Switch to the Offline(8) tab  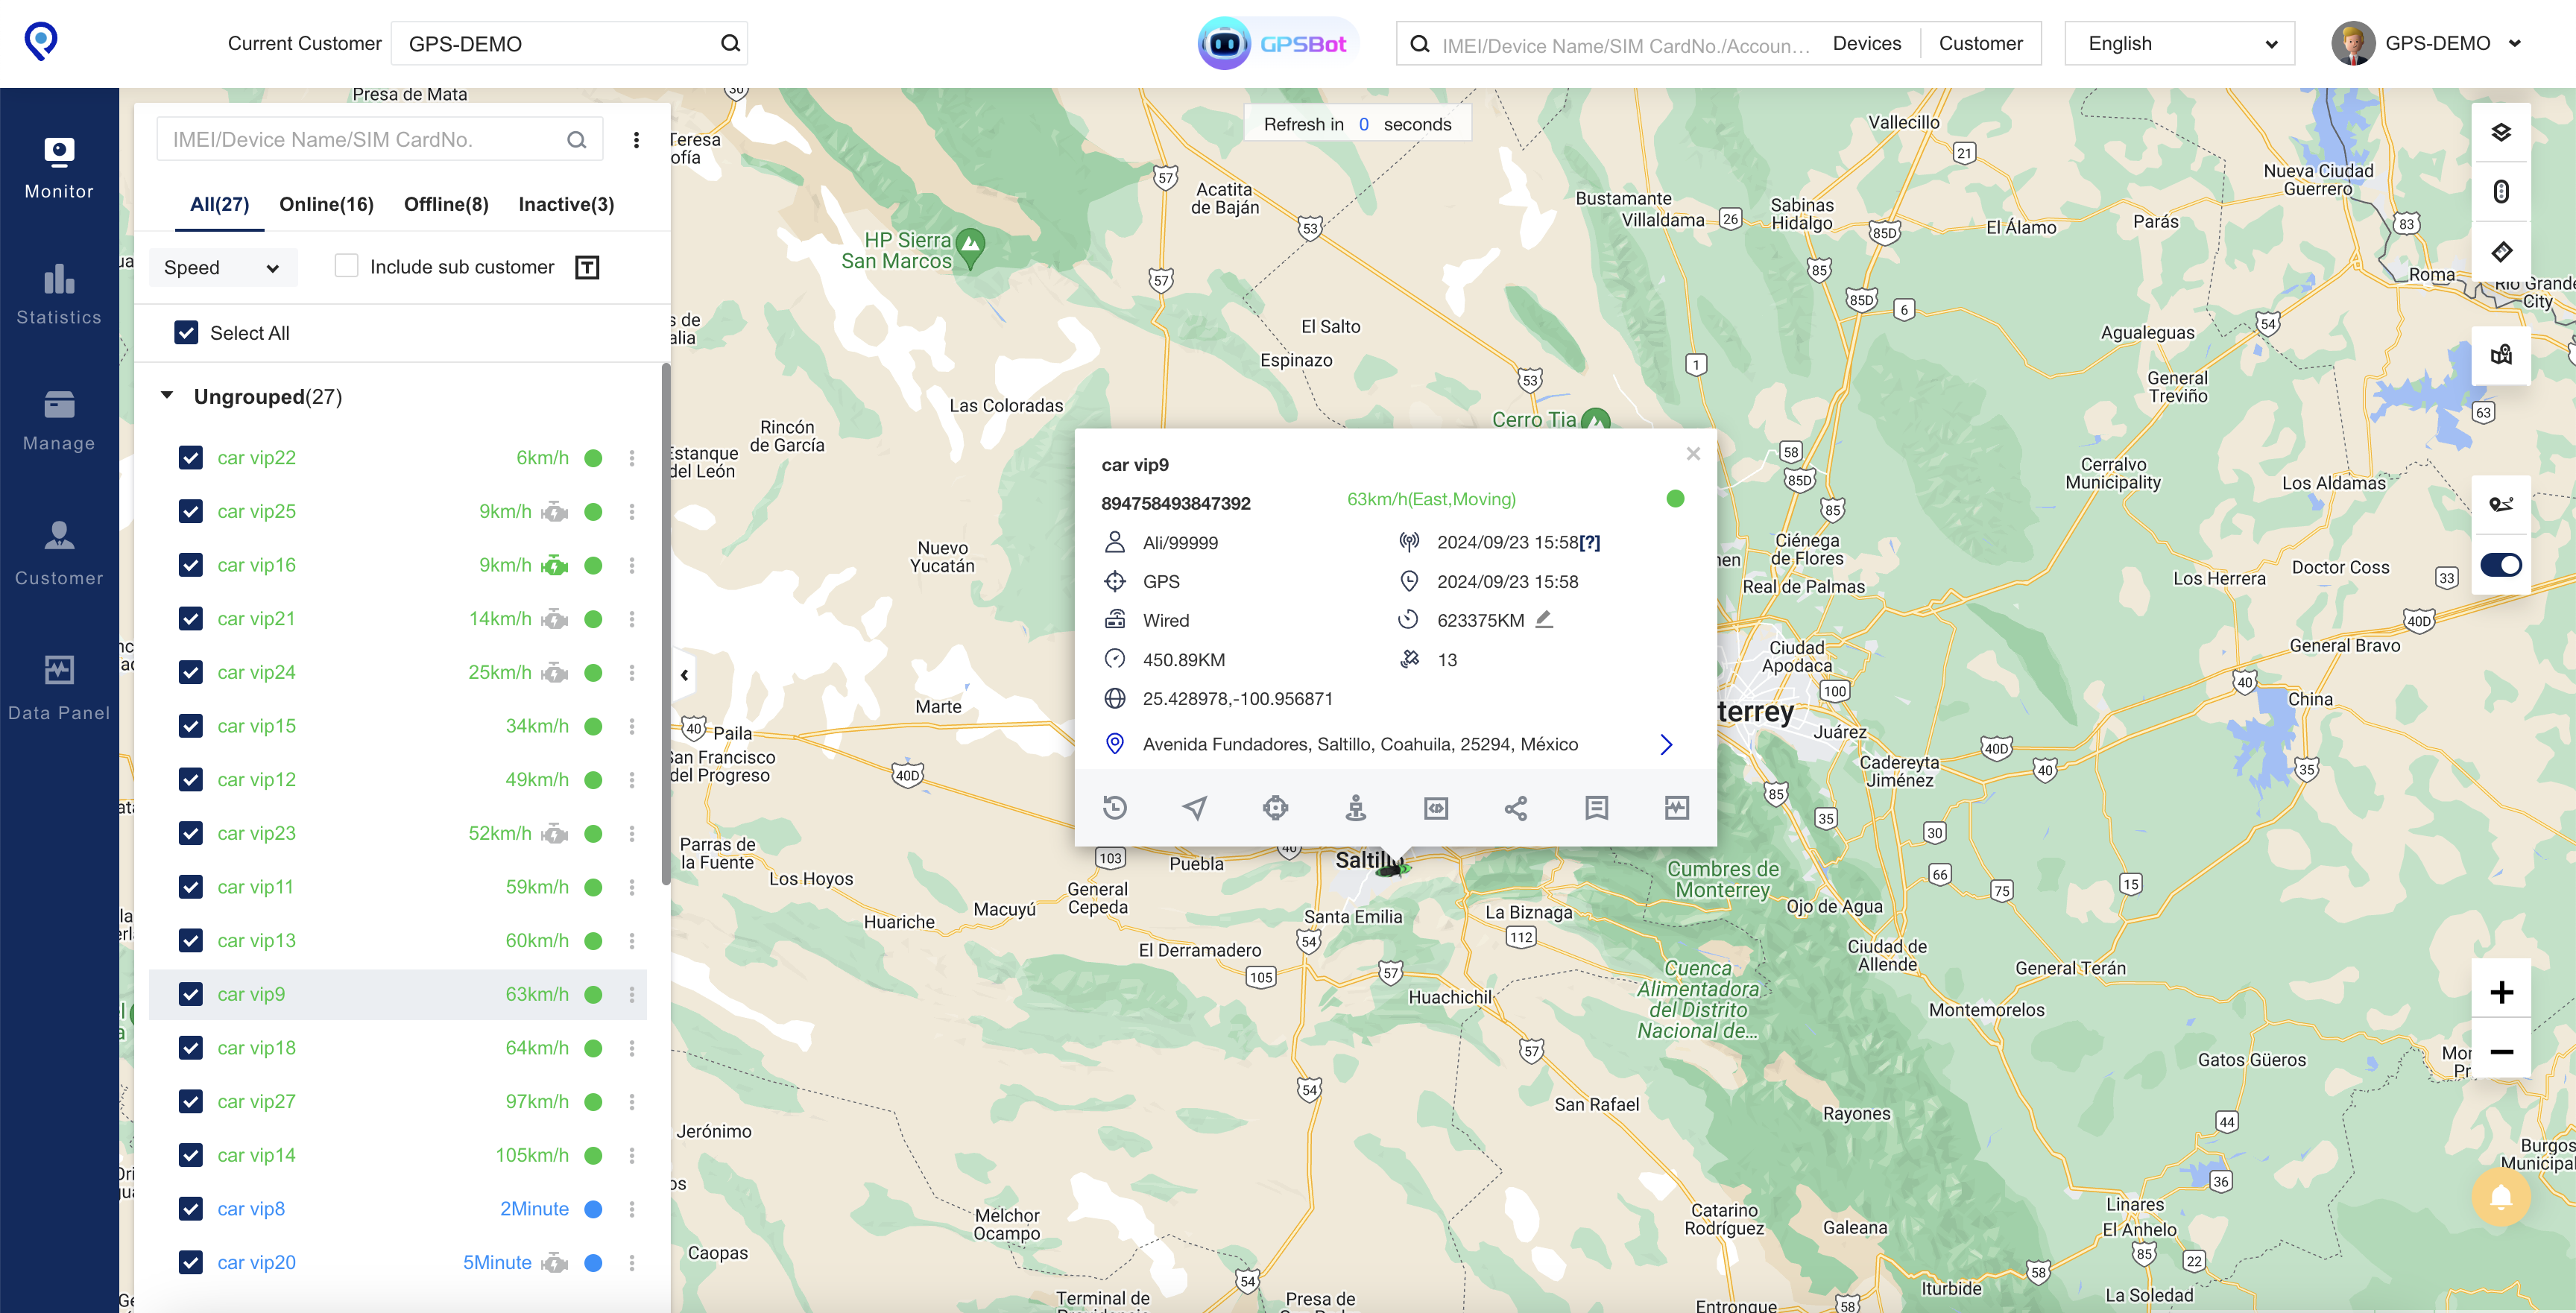(x=446, y=204)
